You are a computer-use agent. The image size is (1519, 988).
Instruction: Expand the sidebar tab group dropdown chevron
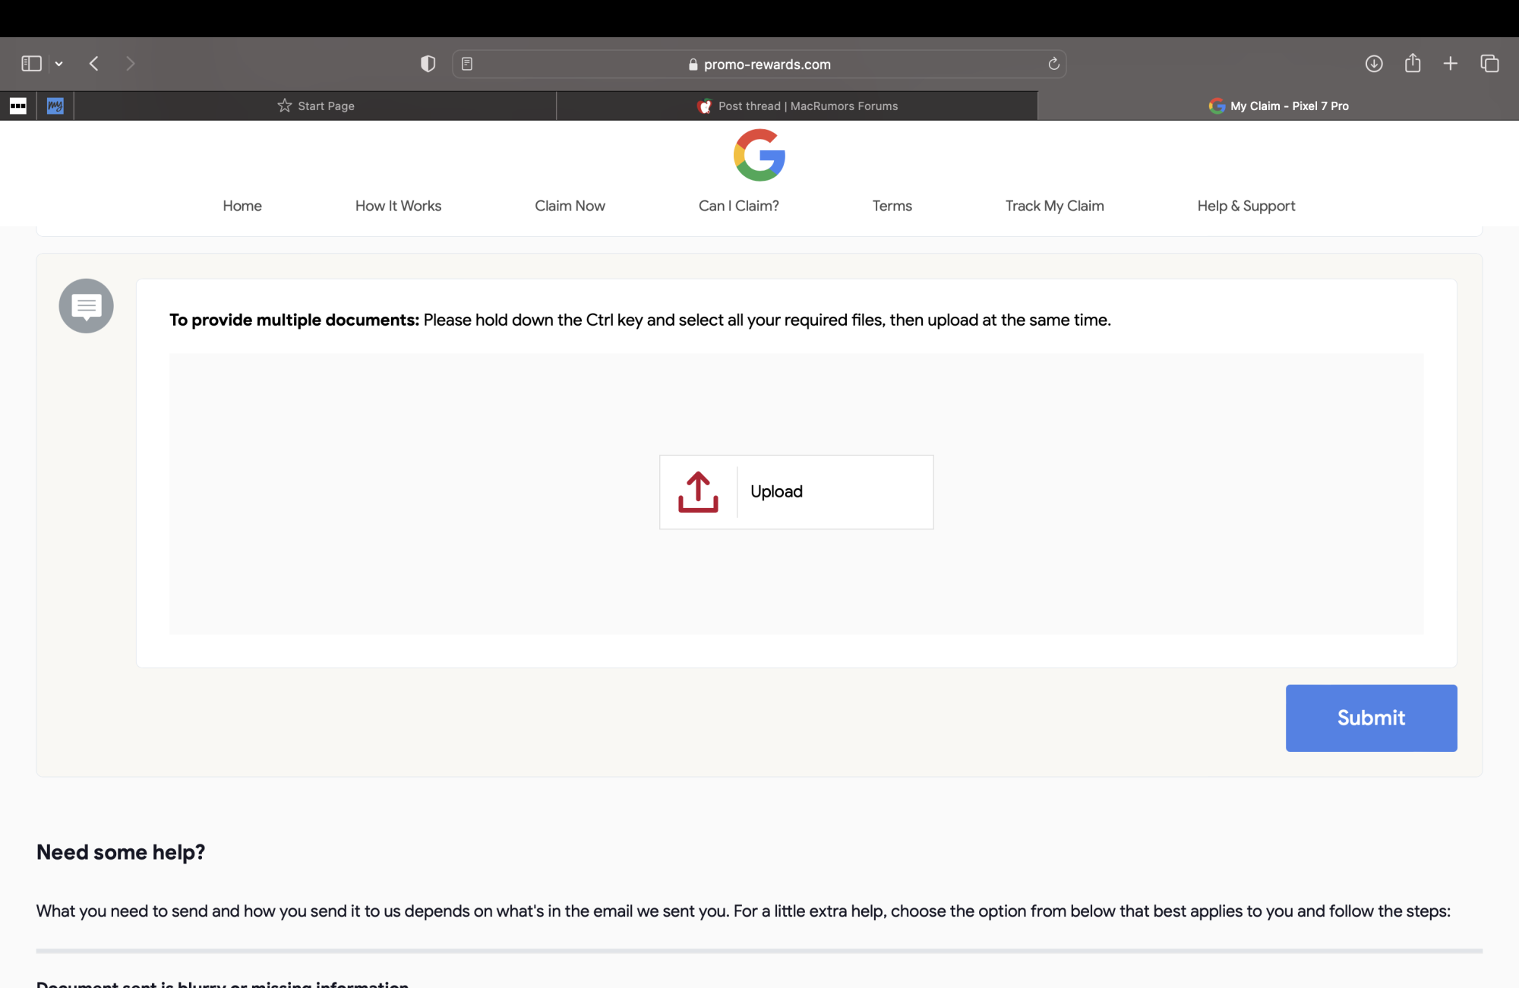click(59, 64)
